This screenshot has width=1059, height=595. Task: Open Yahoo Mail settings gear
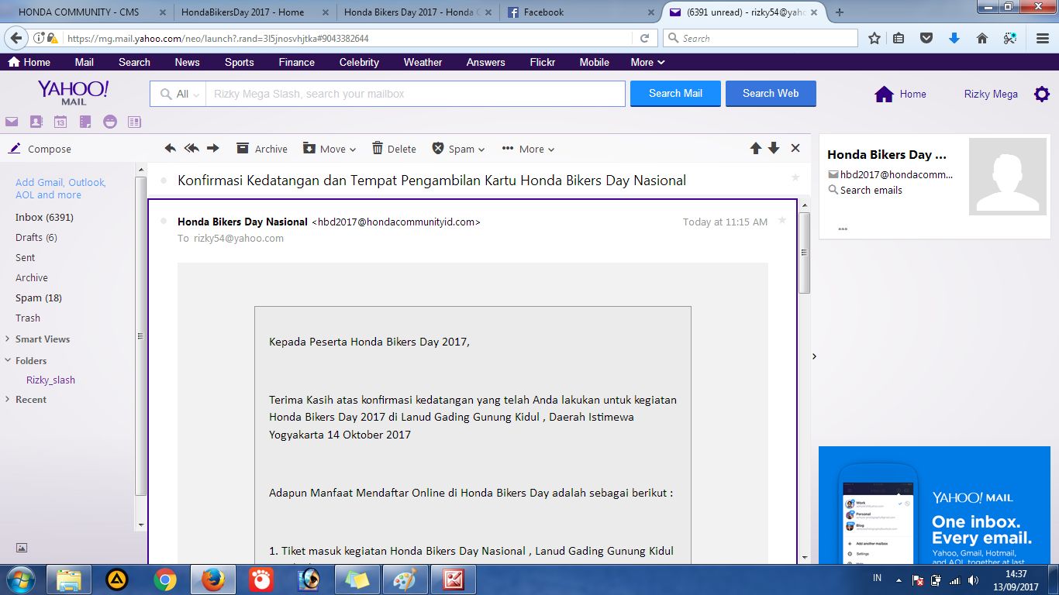pyautogui.click(x=1042, y=94)
